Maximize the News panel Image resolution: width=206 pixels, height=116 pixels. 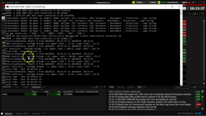point(200,87)
